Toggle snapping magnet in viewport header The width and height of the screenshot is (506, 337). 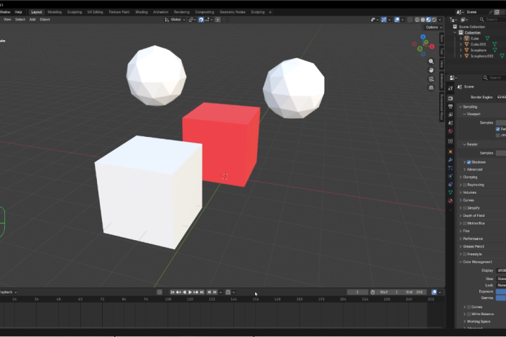point(201,20)
